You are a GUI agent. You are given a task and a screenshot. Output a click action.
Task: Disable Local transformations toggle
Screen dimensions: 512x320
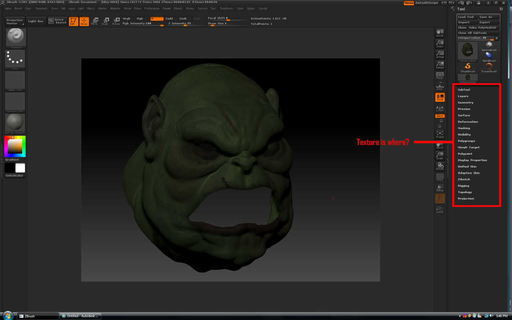[440, 97]
